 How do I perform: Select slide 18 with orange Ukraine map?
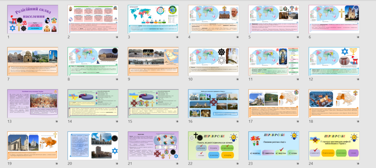point(334,104)
